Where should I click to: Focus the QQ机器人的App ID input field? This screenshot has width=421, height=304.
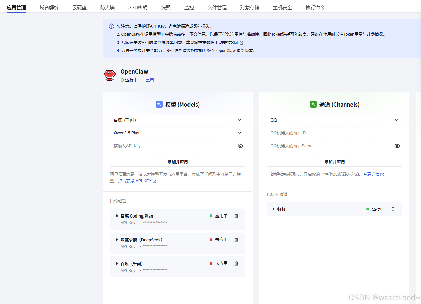pos(334,133)
